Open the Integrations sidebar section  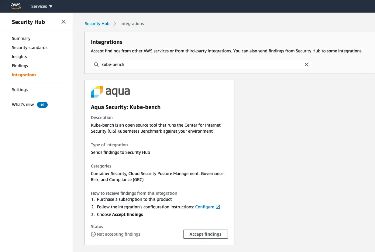[x=24, y=75]
